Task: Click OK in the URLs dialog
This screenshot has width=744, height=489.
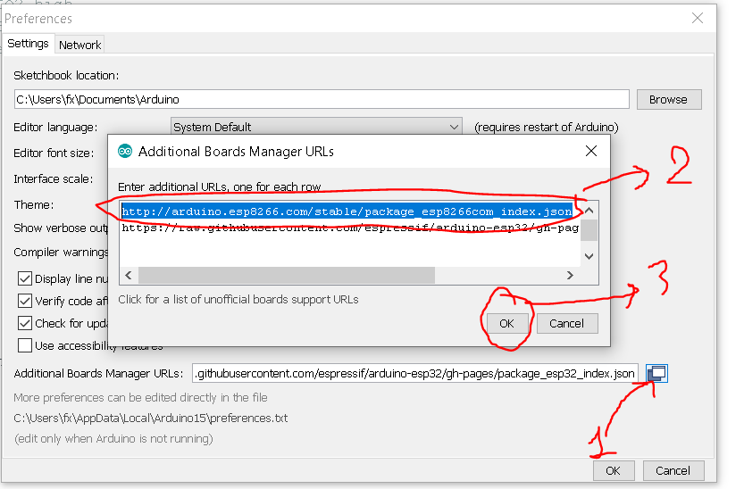Action: (x=506, y=324)
